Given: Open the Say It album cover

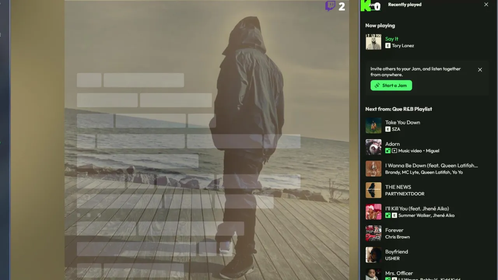Looking at the screenshot, I should [373, 42].
